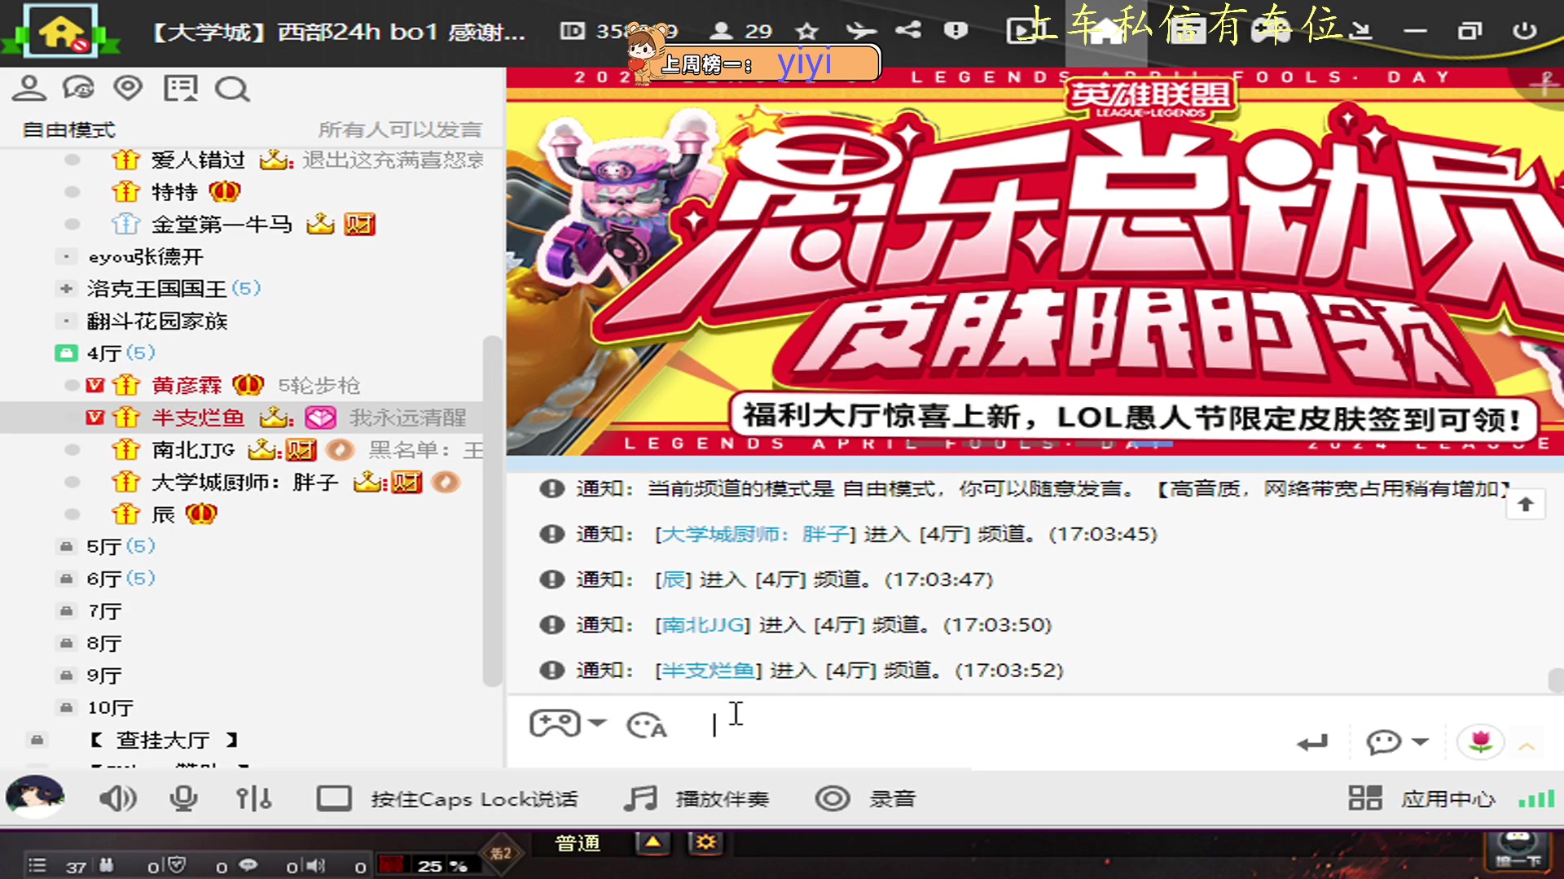The width and height of the screenshot is (1564, 879).
Task: Select user 辰 in 4厅
Action: coord(163,514)
